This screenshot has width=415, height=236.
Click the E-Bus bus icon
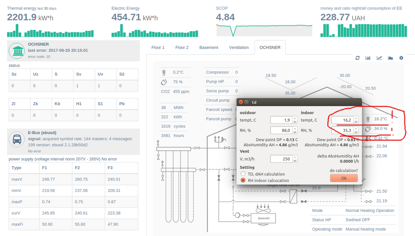tap(18, 139)
